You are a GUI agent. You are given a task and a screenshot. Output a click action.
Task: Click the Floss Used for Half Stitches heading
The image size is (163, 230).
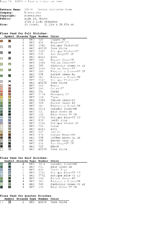[x=24, y=158]
